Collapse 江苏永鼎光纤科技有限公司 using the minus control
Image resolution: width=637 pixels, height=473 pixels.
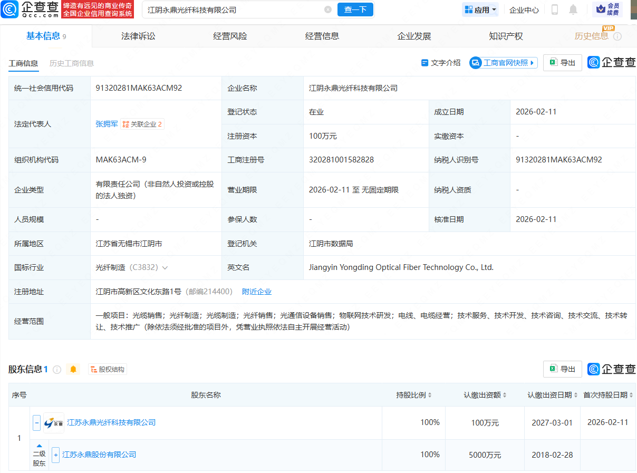pos(36,422)
